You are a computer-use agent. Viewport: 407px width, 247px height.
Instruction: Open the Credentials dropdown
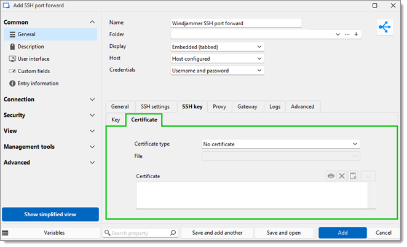[217, 71]
